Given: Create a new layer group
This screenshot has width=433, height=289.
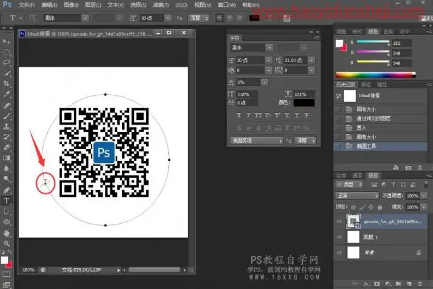Looking at the screenshot, I should click(398, 283).
